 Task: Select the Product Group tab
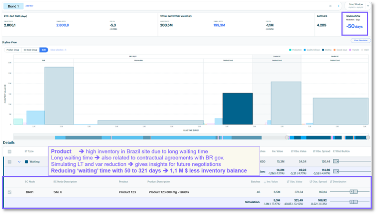coord(13,50)
